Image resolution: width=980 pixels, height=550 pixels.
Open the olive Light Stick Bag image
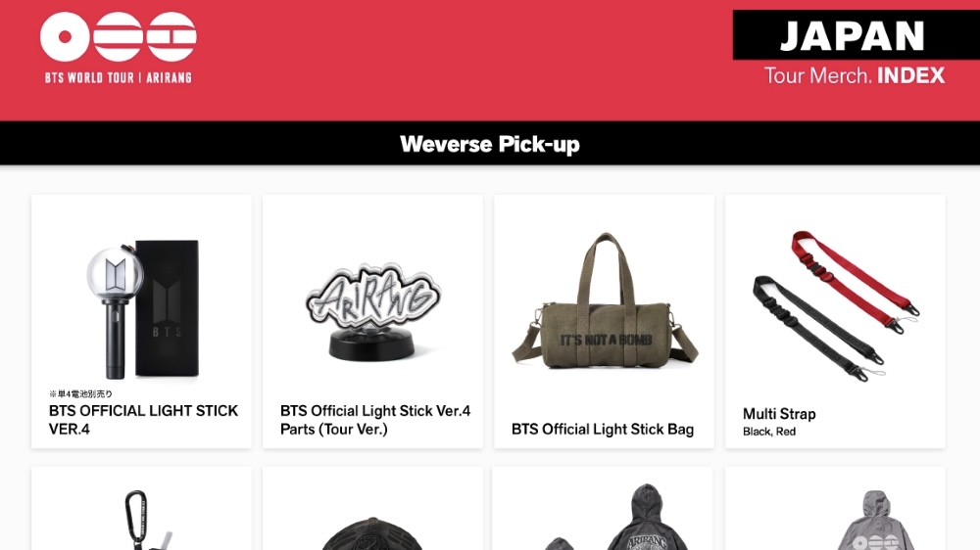click(605, 300)
